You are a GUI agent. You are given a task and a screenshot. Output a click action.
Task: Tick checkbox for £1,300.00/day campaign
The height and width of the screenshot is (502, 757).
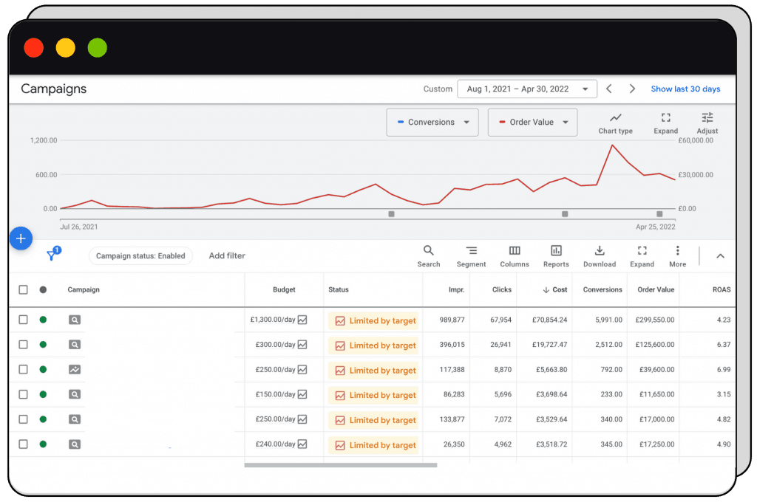[x=23, y=320]
